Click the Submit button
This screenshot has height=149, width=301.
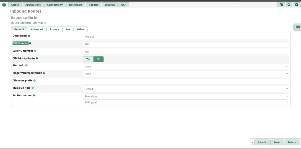(x=262, y=142)
